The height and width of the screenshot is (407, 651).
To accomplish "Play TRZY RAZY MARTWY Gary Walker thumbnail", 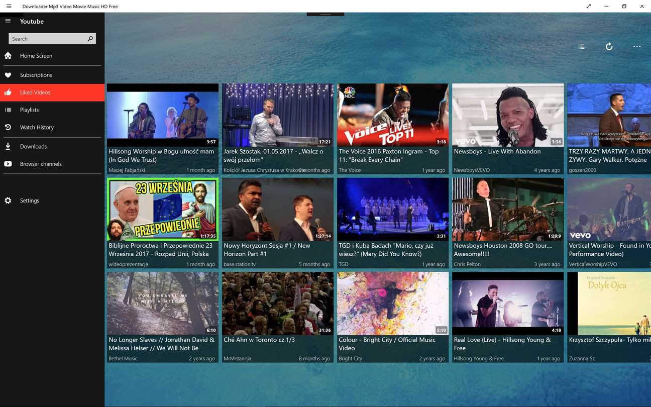I will click(609, 115).
